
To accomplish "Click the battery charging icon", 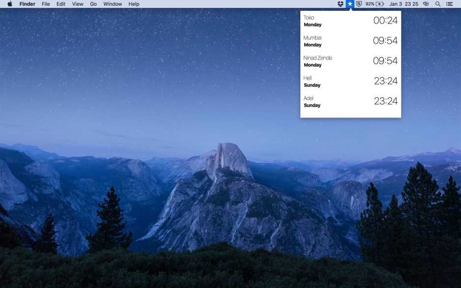I will (x=380, y=4).
